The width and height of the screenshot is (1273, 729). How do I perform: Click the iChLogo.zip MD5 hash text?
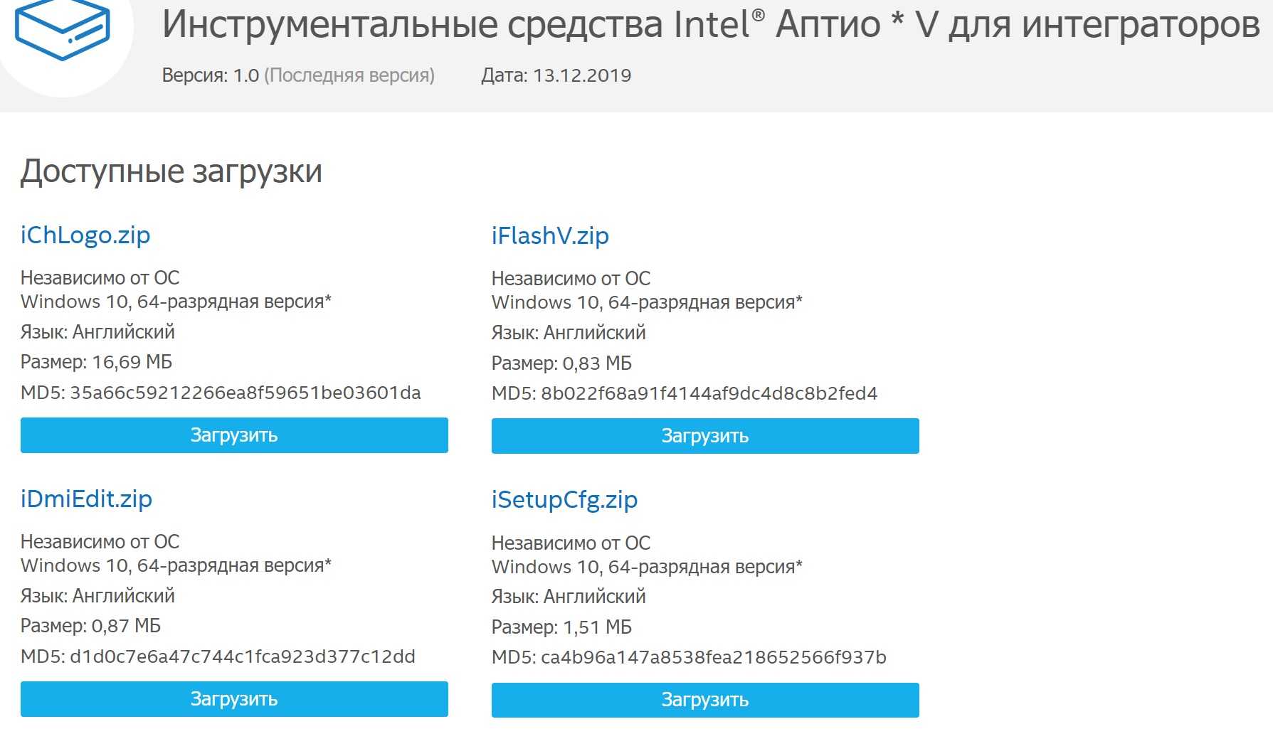245,393
